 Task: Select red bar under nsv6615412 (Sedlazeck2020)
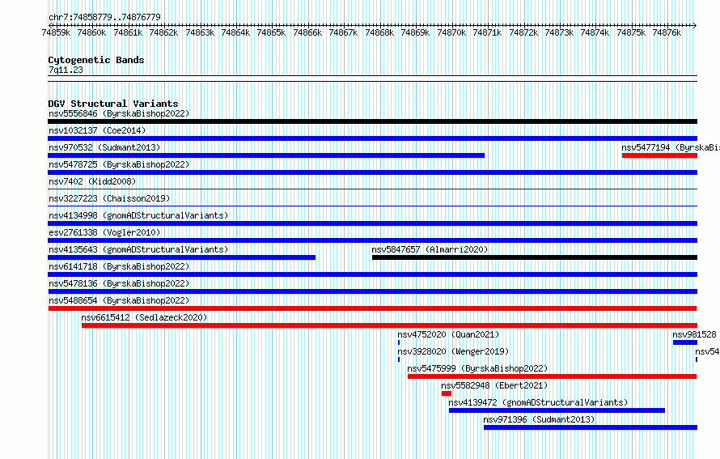coord(389,325)
